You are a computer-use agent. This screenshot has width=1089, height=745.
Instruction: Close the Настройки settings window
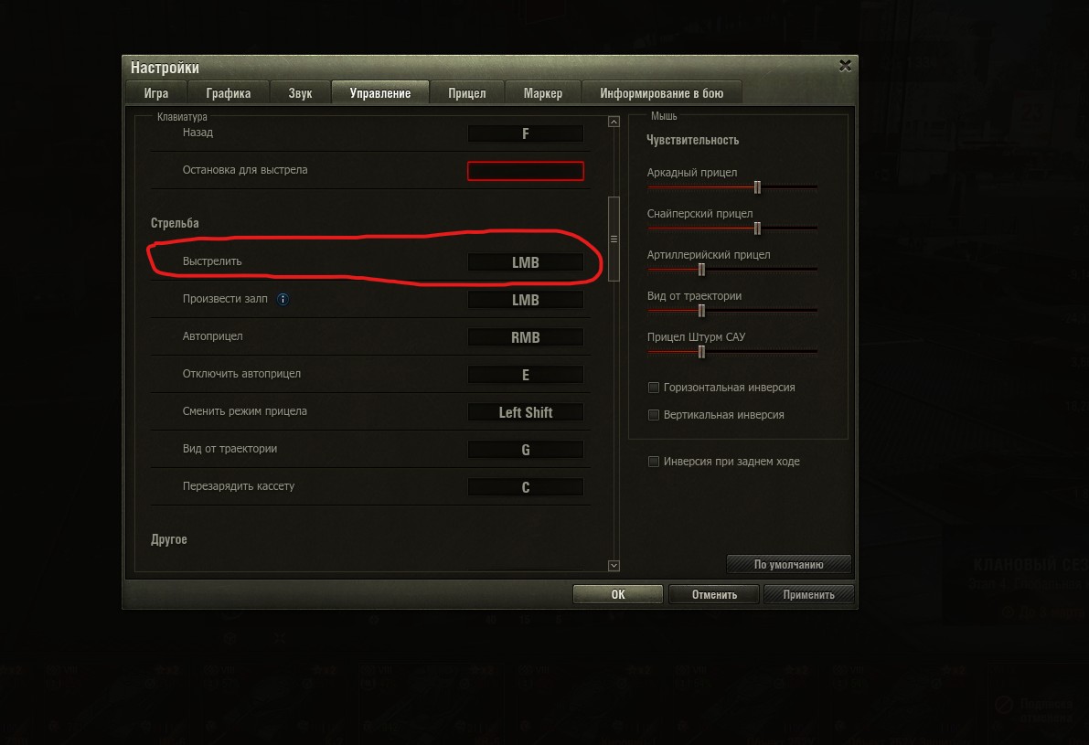click(845, 65)
